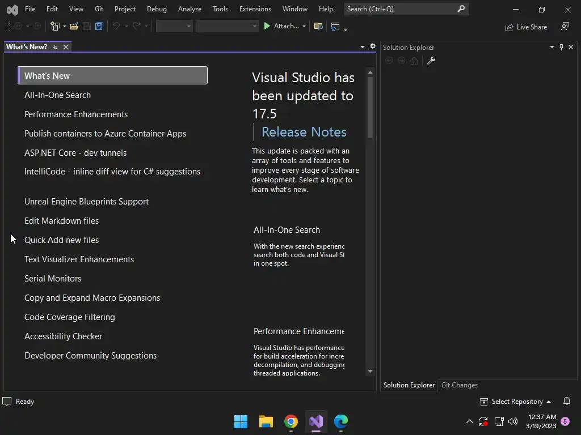Switch to the Git Changes tab
The width and height of the screenshot is (581, 435).
click(x=460, y=385)
